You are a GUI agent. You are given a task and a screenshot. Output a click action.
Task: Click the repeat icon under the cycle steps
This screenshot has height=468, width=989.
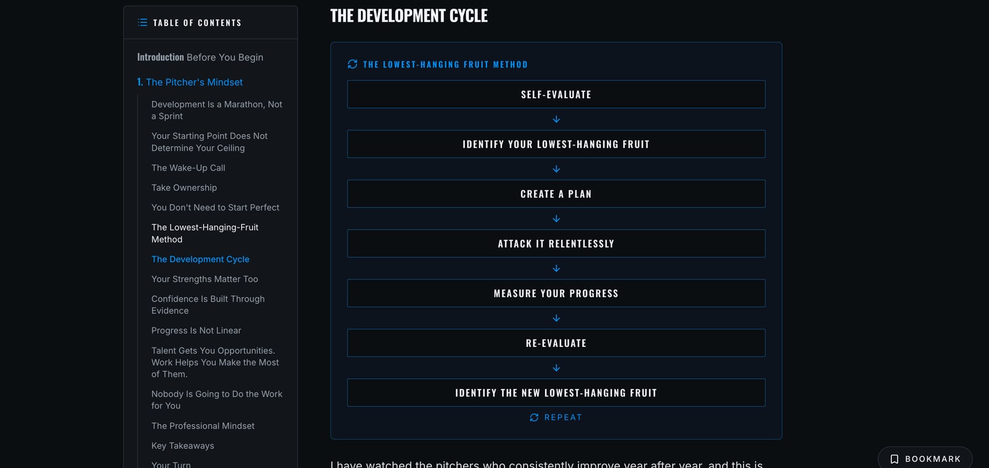[534, 417]
